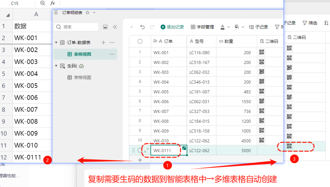
Task: Click the 型号 column header
Action: click(201, 41)
